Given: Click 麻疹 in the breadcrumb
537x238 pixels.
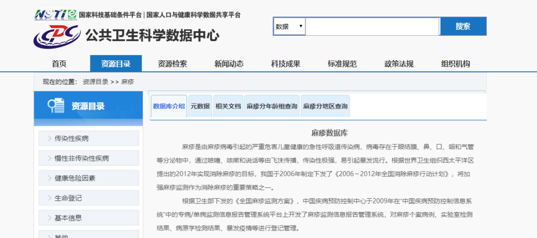Looking at the screenshot, I should point(128,82).
